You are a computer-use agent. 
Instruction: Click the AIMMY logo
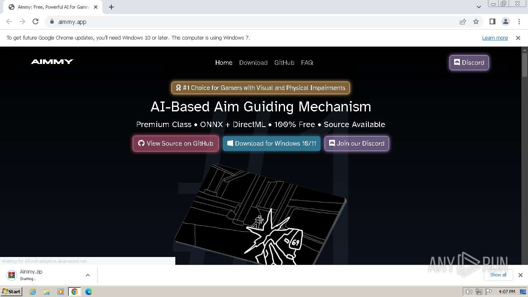(x=52, y=62)
